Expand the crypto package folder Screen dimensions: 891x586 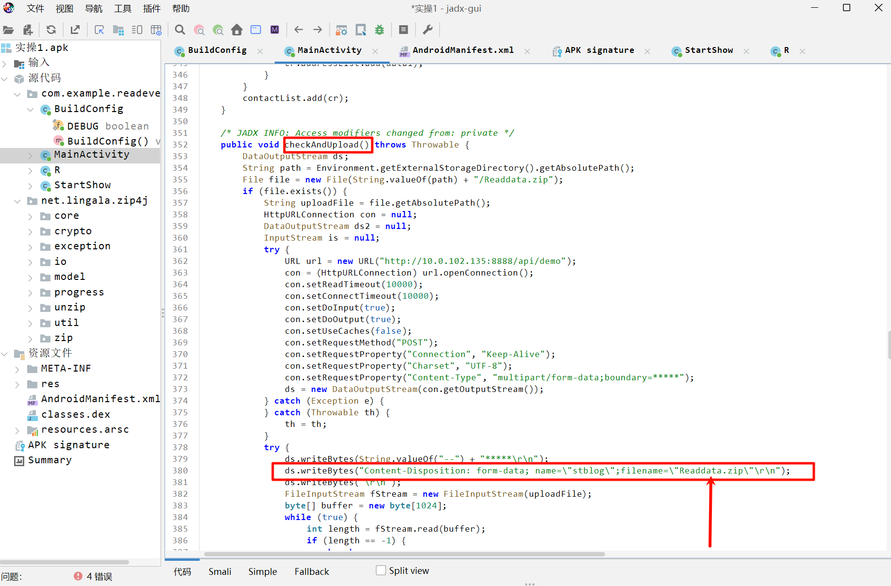tap(30, 231)
